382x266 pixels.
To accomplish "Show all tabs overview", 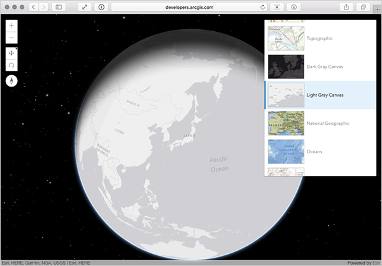I will pos(363,7).
